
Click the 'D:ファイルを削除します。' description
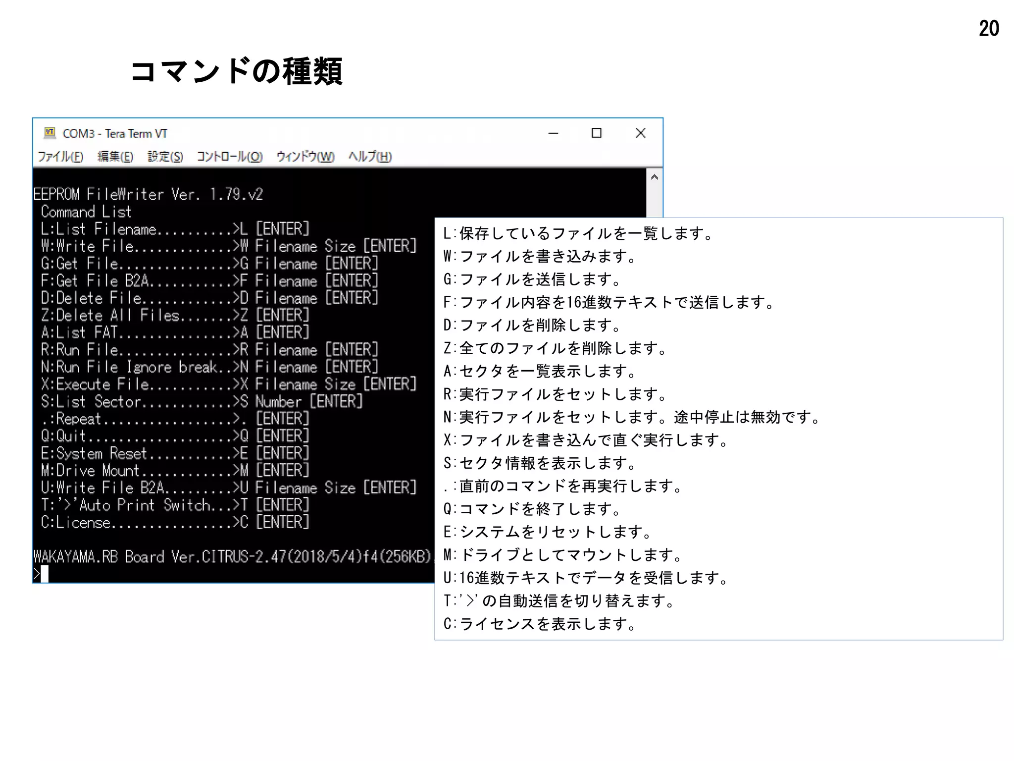coord(532,325)
